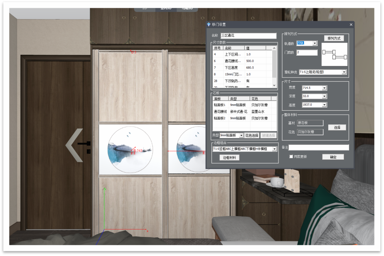
Task: Click the right sliding door's round landscape painting
Action: [x=191, y=149]
